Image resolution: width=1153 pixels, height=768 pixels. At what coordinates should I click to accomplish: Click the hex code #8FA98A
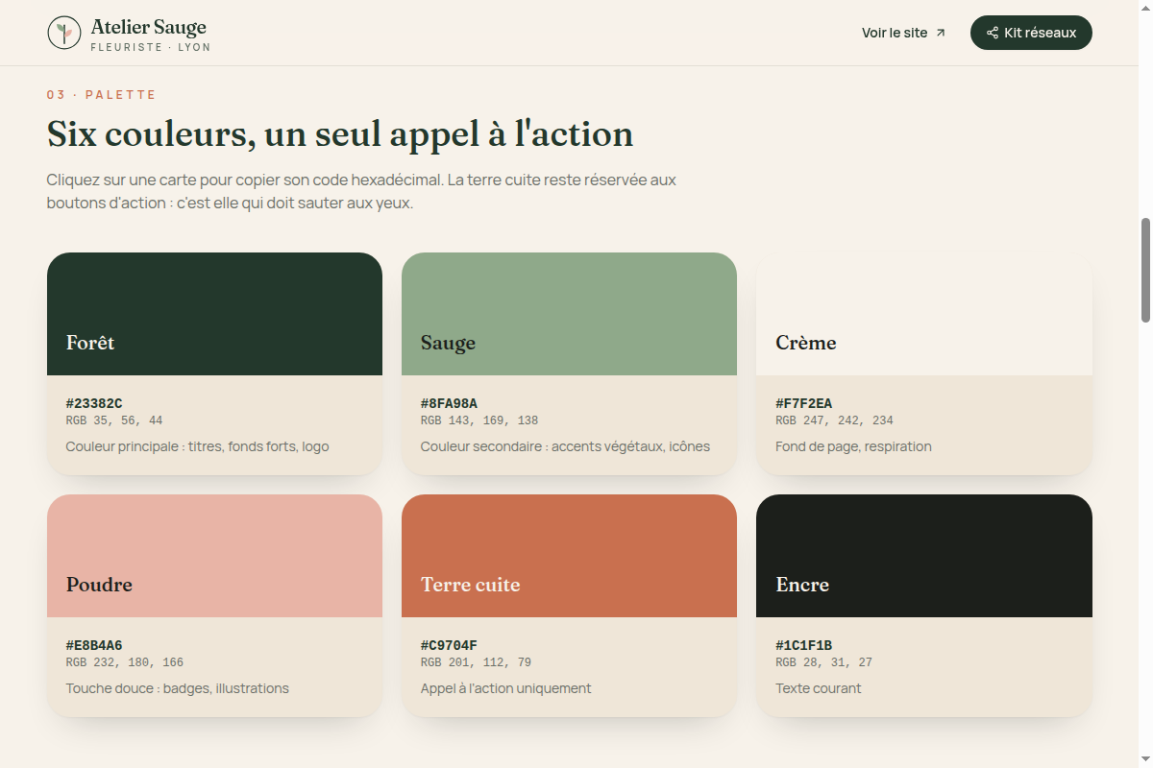click(449, 404)
